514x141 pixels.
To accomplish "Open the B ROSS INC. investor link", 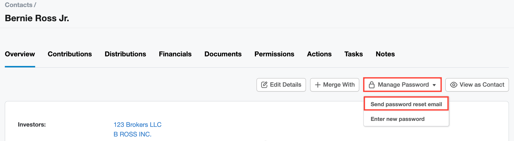I will pyautogui.click(x=132, y=134).
